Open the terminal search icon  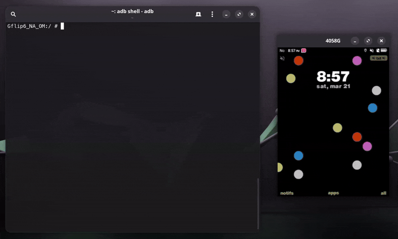tap(13, 14)
